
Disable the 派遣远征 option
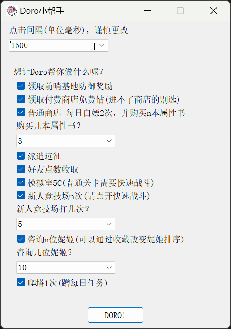coord(21,156)
